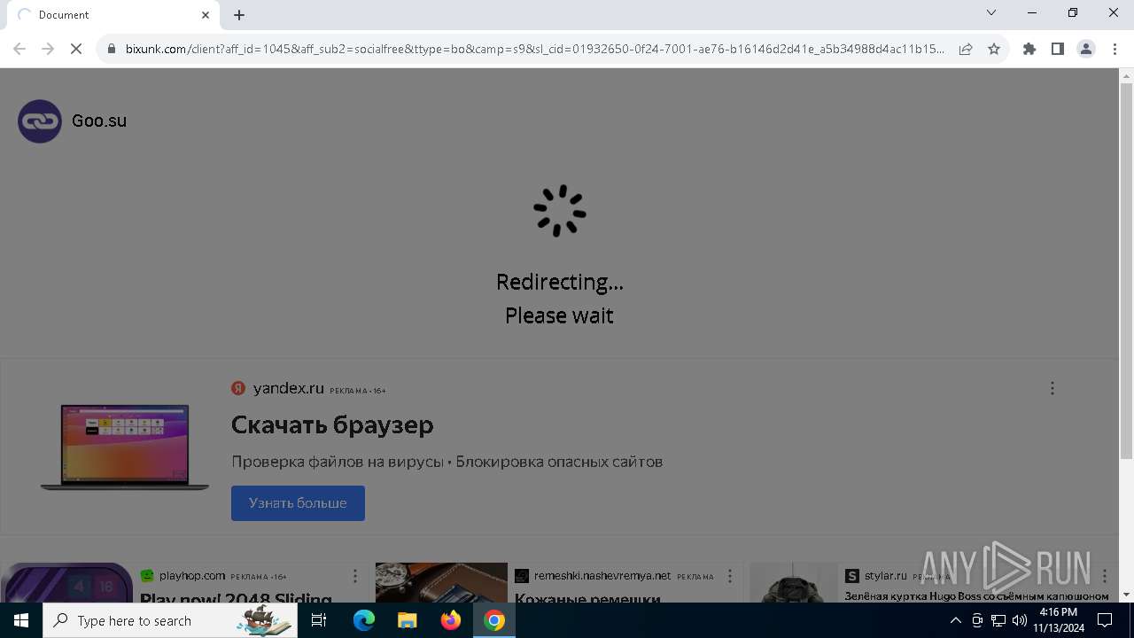Open the Скачать браузер ad headline
The height and width of the screenshot is (638, 1134).
(332, 425)
